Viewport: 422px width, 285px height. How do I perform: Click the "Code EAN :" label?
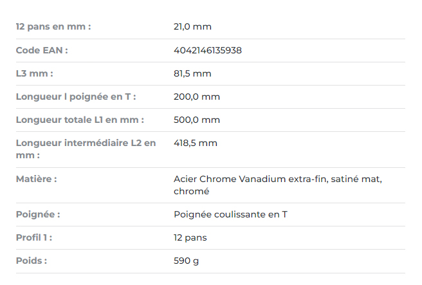pos(42,50)
